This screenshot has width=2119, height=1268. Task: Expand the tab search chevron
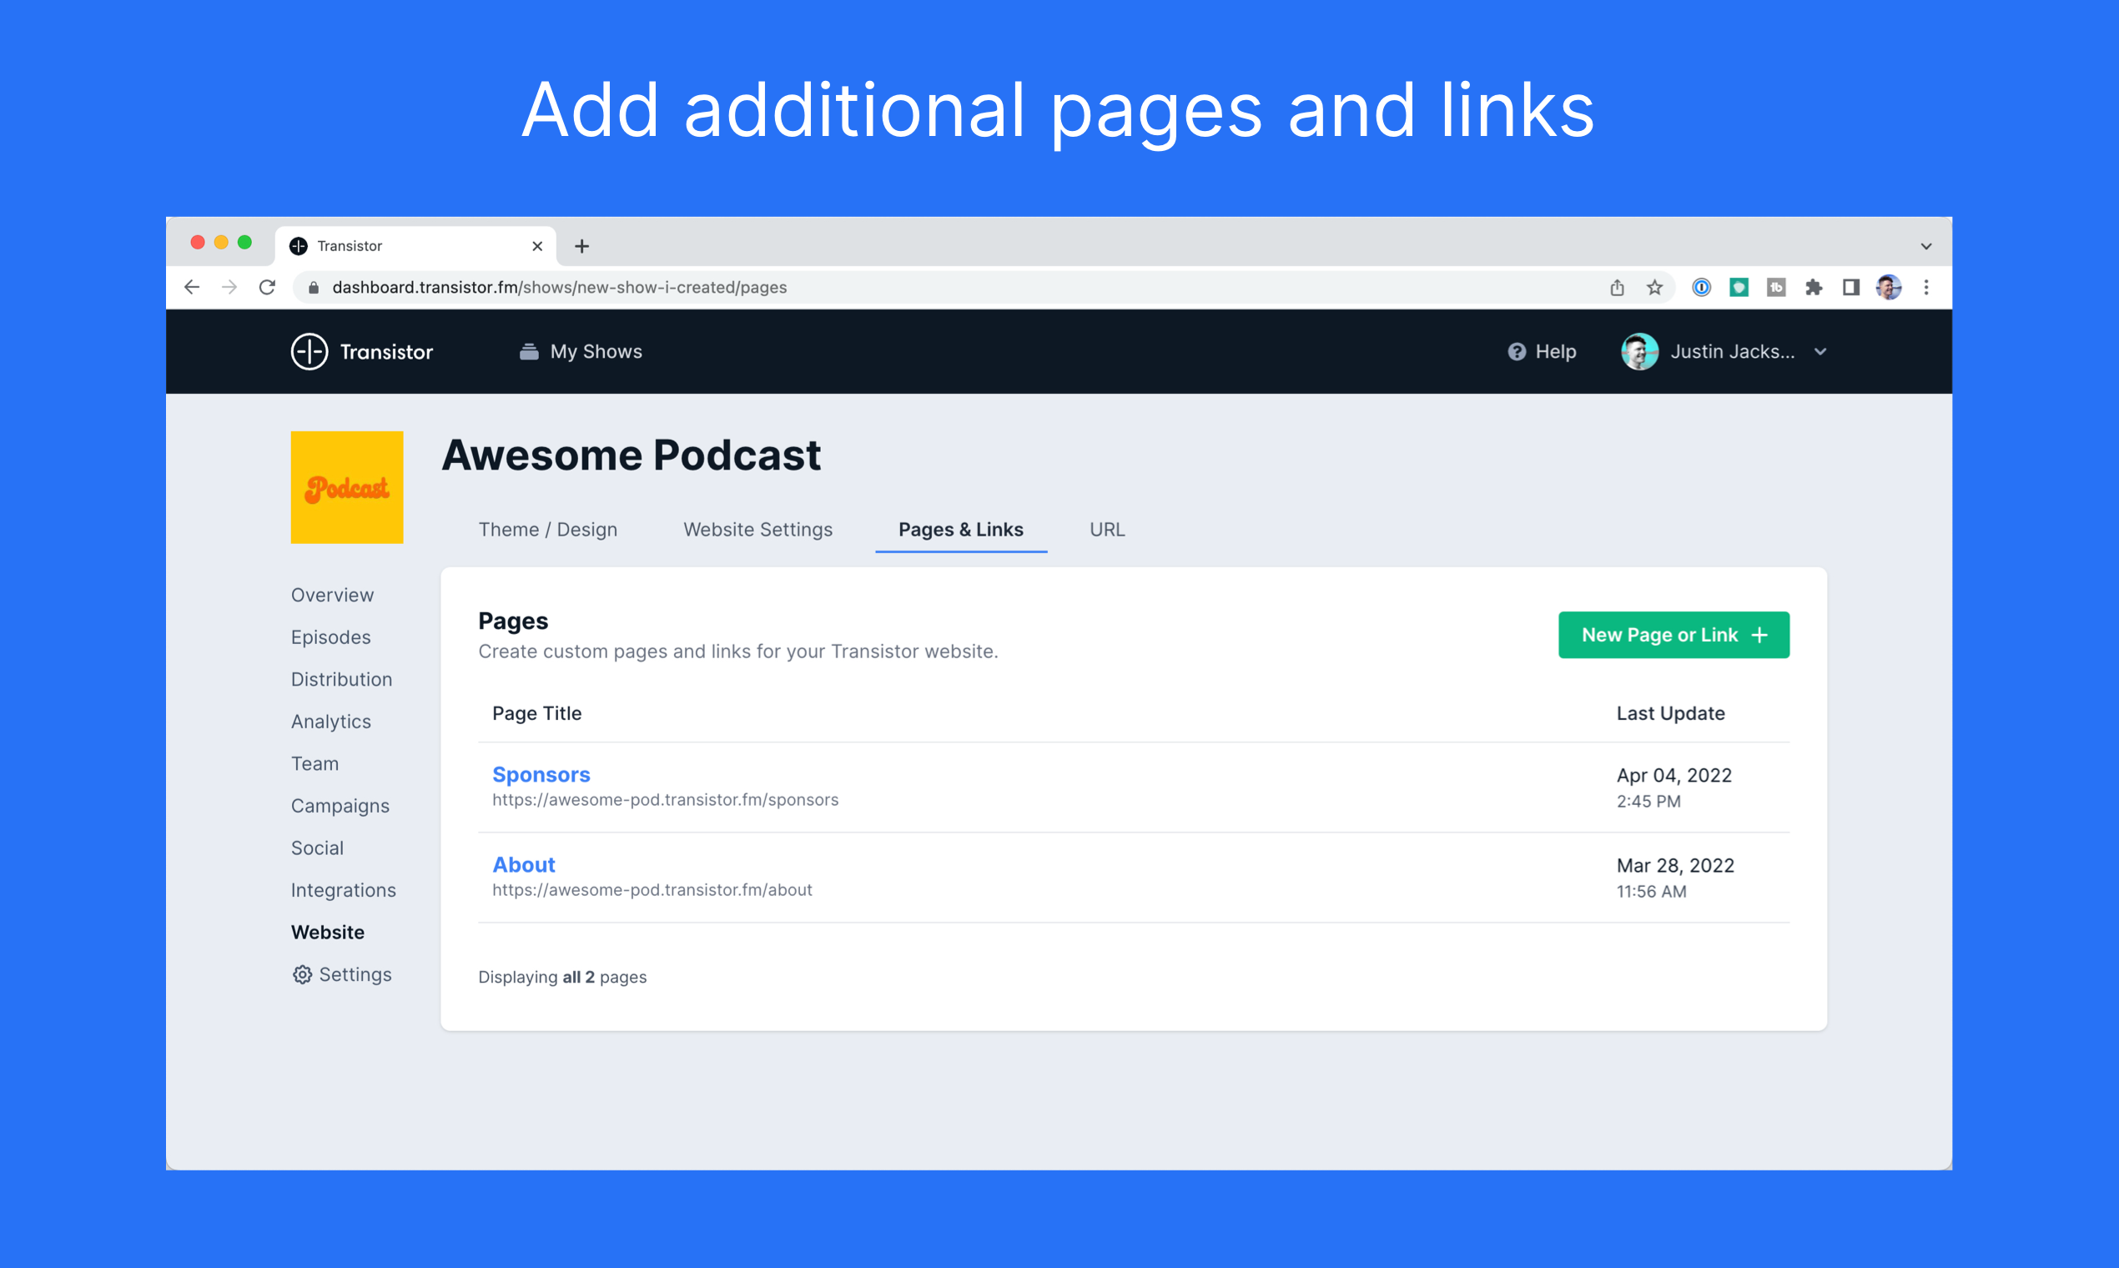1926,246
